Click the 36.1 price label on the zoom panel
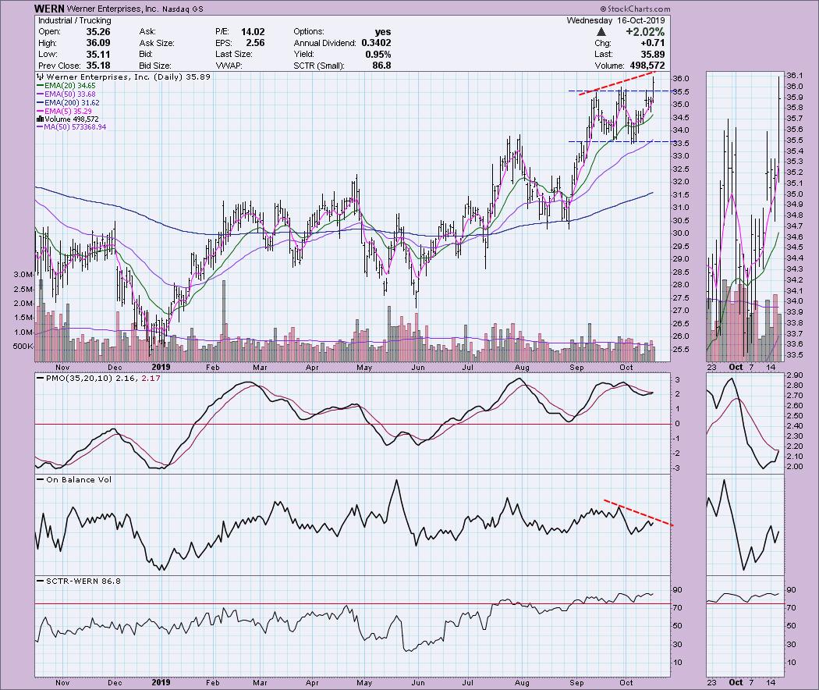Screen dimensions: 819x690 coord(795,75)
